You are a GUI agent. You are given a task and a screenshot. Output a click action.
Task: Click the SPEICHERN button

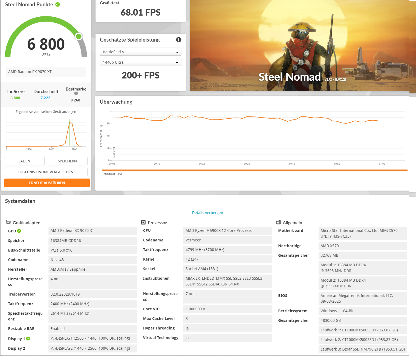pos(67,161)
